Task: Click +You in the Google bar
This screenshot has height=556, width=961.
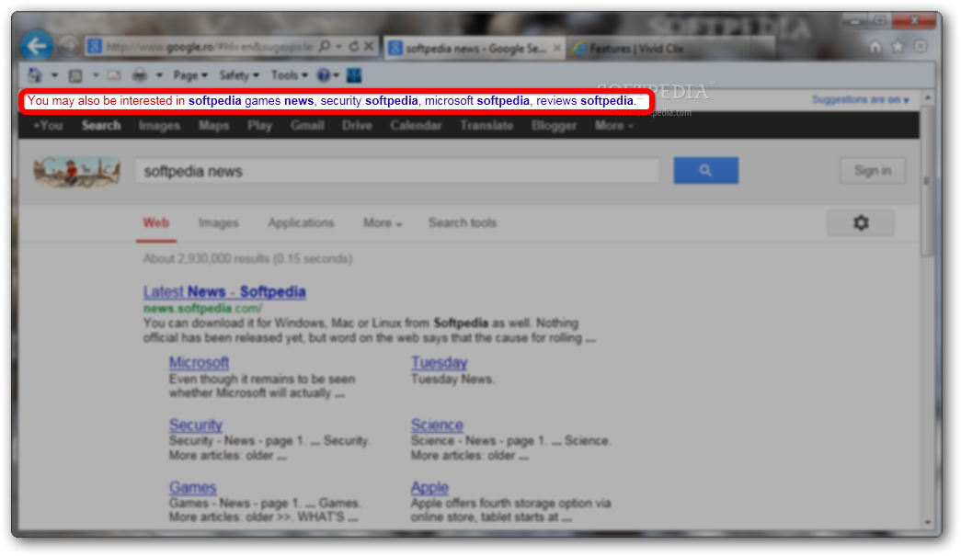Action: (48, 126)
